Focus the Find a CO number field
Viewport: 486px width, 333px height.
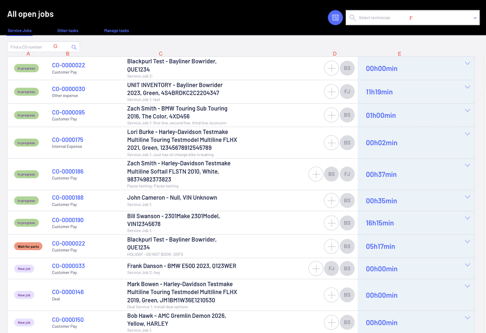coord(43,47)
